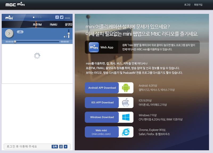Click the IOS 9.0이상 requirement text

145,100
